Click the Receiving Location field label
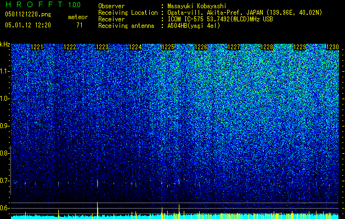This screenshot has width=345, height=219. click(128, 13)
